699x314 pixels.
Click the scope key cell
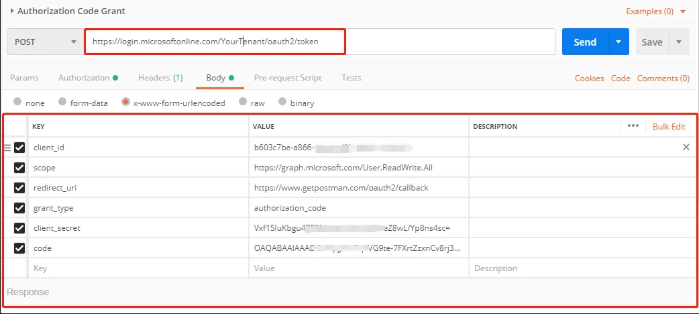tap(138, 168)
